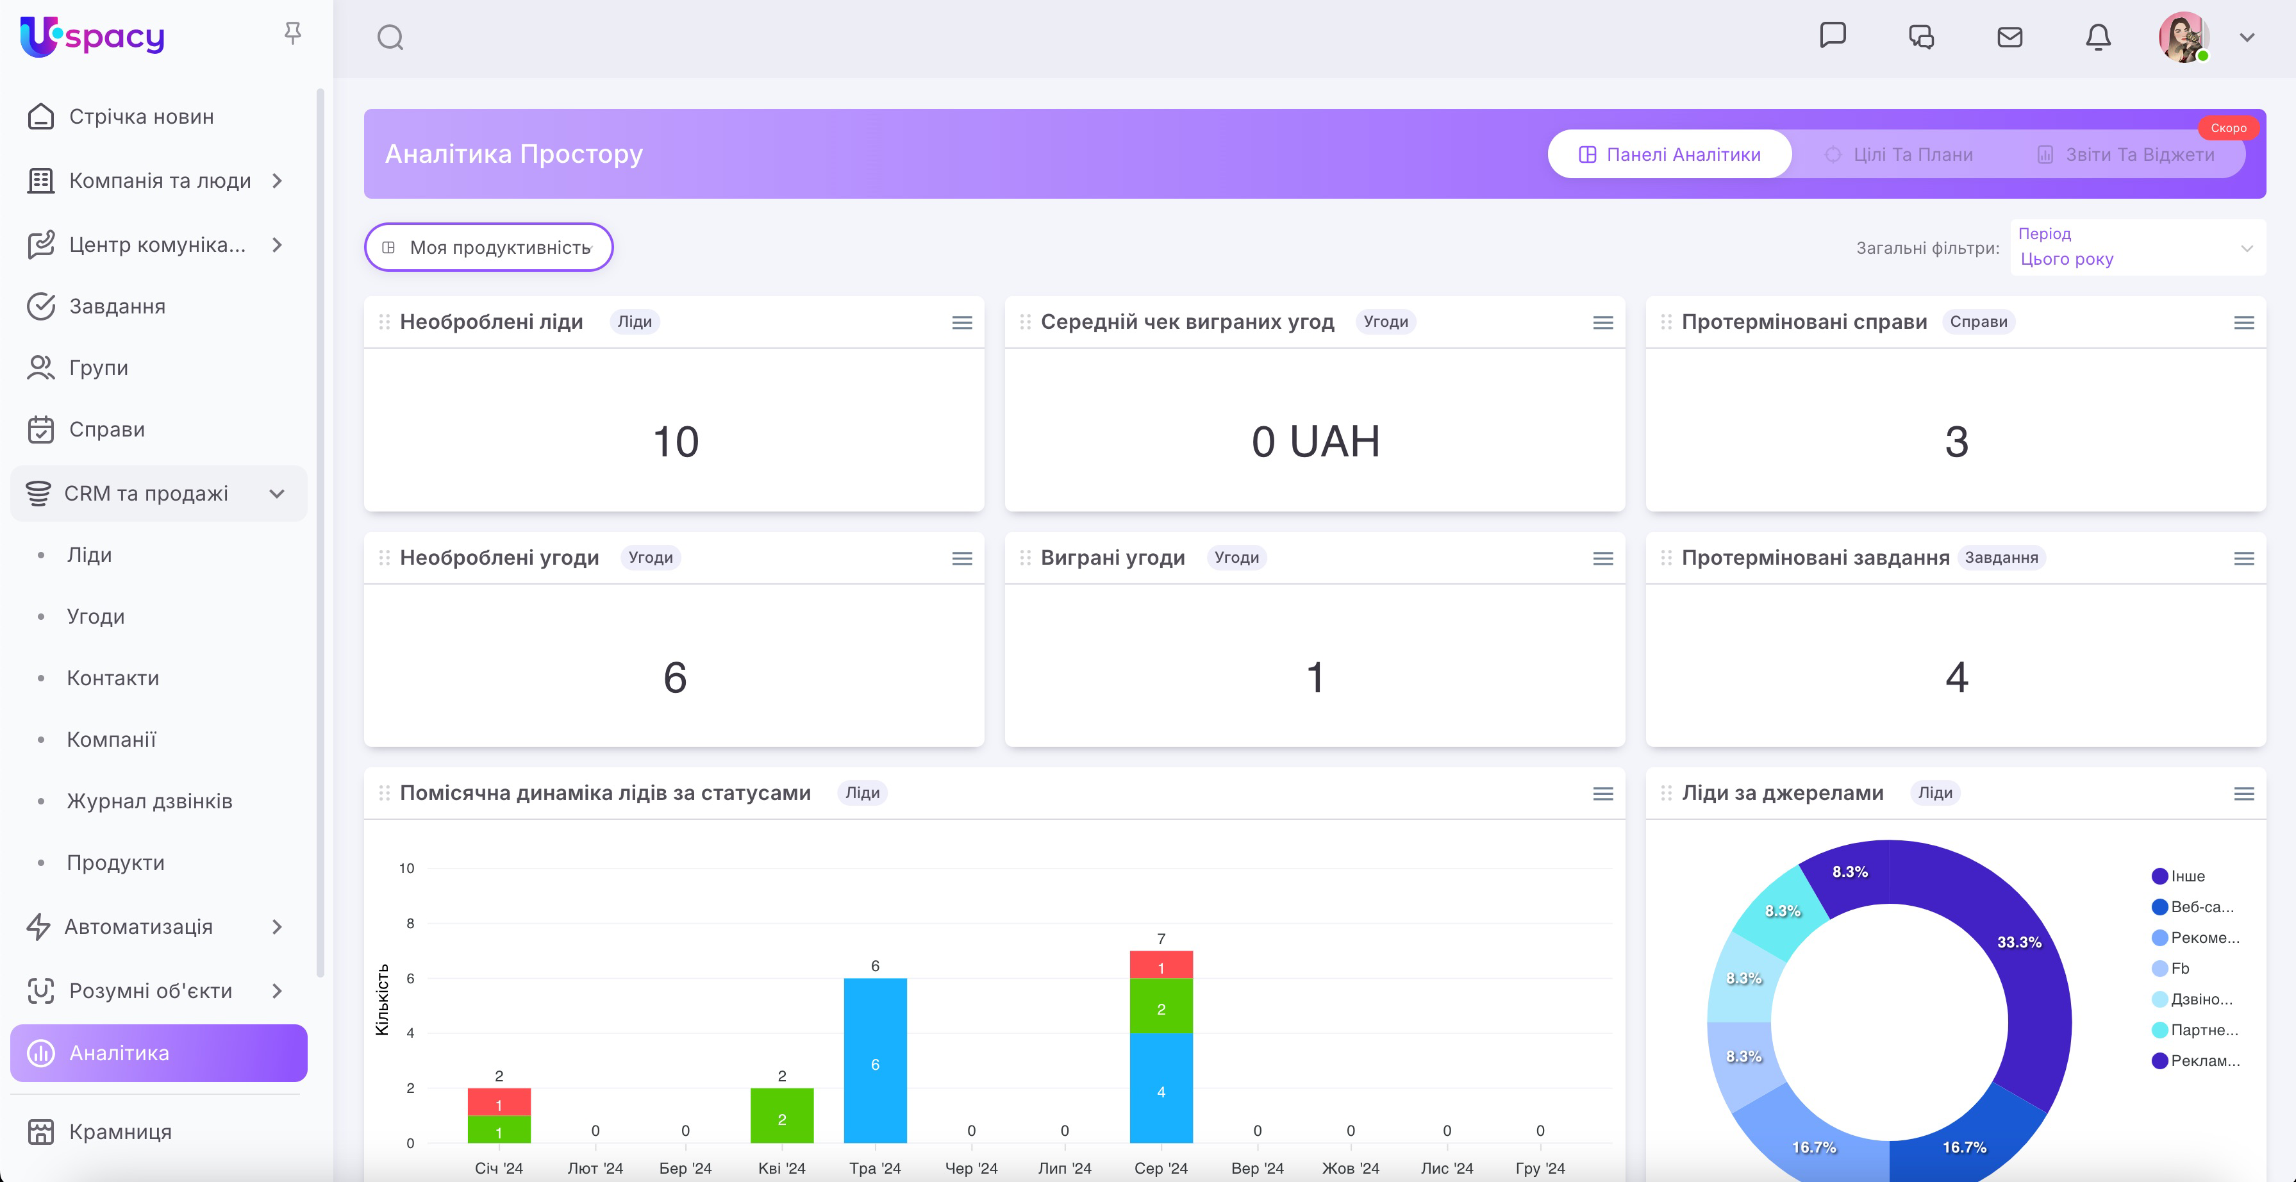Expand Компанія та люди submenu
The image size is (2296, 1182).
pyautogui.click(x=276, y=181)
